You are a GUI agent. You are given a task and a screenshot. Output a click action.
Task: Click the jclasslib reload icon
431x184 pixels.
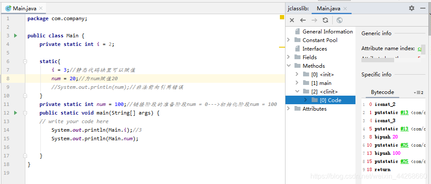[x=325, y=20]
